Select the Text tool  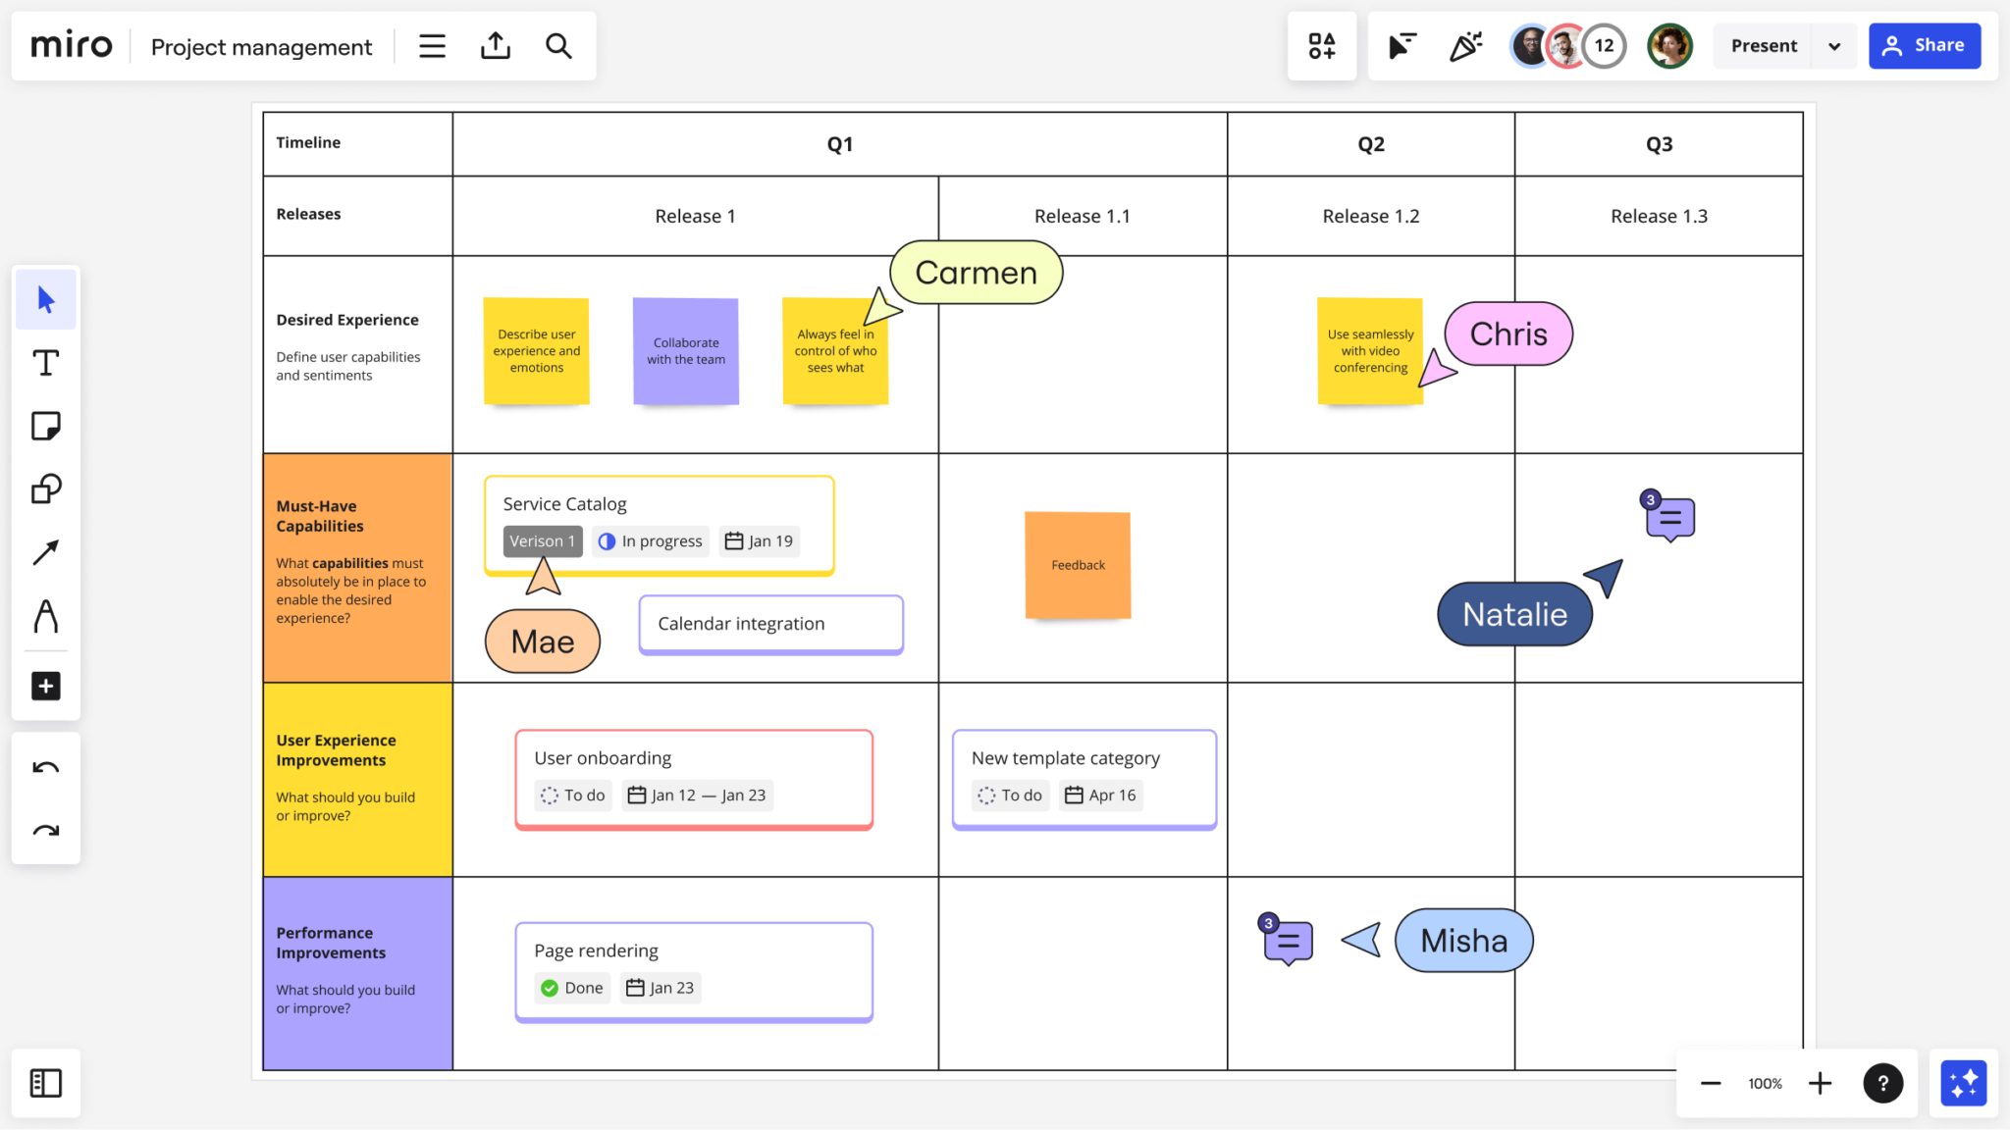coord(45,362)
